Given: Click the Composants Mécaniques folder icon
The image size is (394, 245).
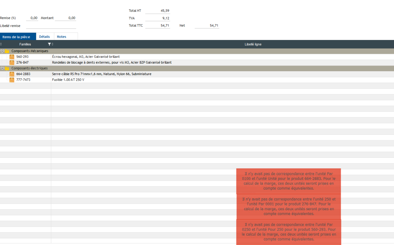Looking at the screenshot, I should tap(7, 51).
